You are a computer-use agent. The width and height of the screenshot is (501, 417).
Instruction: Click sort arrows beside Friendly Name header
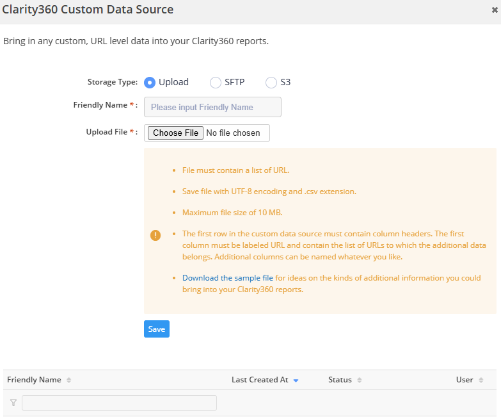click(69, 380)
